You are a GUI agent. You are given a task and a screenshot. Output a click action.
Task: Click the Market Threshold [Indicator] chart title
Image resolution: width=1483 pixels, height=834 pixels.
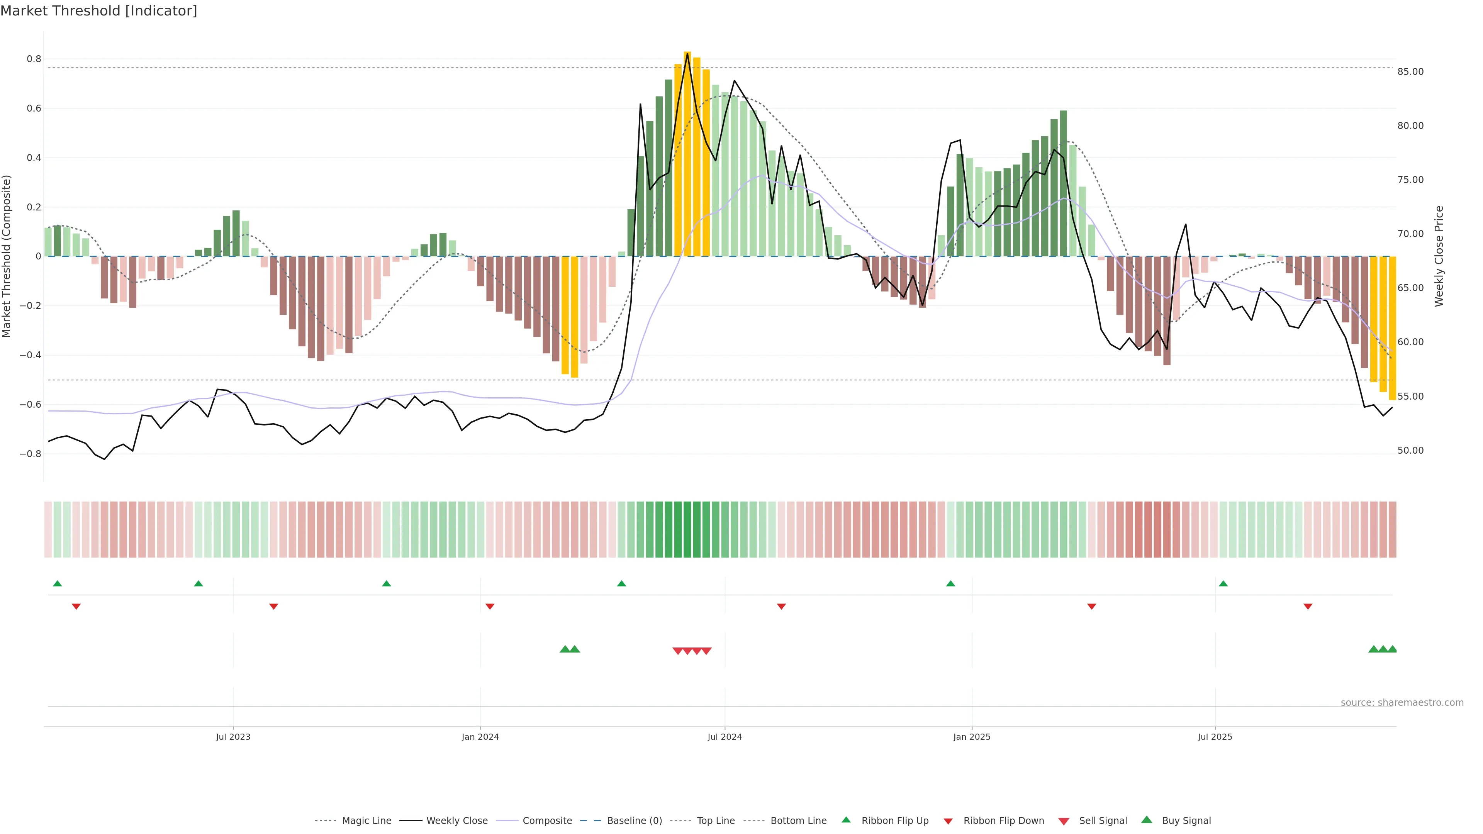(x=98, y=11)
